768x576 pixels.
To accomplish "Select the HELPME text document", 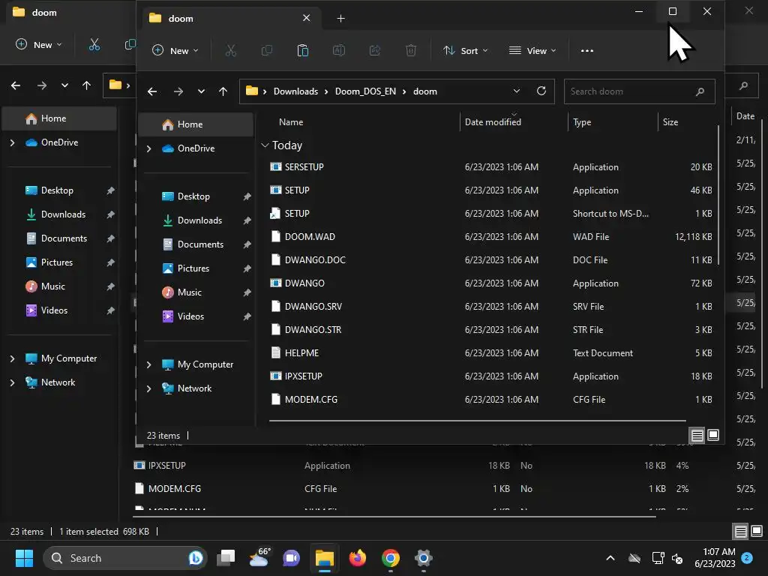I will pyautogui.click(x=491, y=353).
